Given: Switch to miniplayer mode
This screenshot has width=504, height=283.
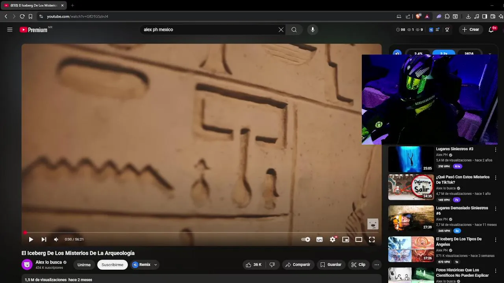Looking at the screenshot, I should [x=346, y=239].
